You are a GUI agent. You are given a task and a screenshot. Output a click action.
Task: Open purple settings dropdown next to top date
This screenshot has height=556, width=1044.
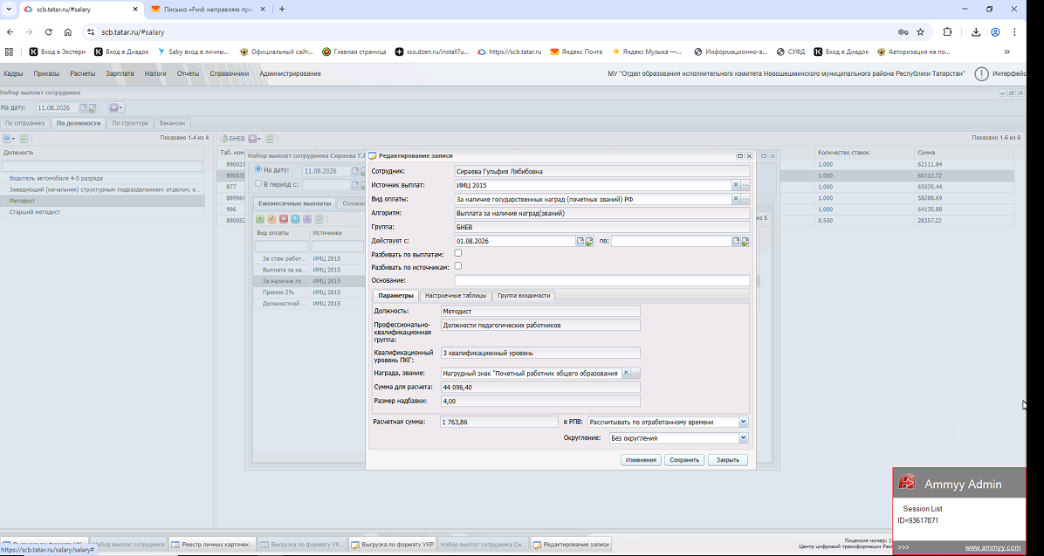pyautogui.click(x=116, y=108)
